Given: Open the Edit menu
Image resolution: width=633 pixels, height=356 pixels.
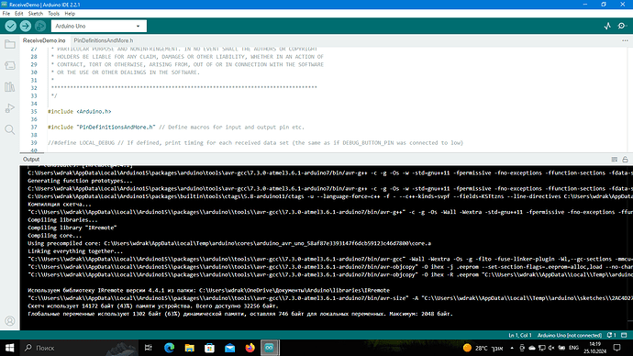Looking at the screenshot, I should [x=19, y=14].
